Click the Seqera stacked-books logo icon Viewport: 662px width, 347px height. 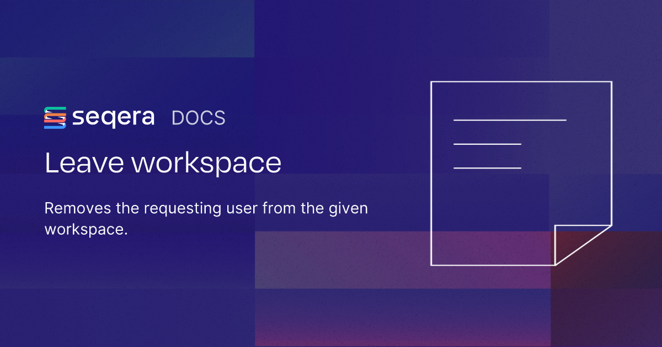(x=55, y=117)
